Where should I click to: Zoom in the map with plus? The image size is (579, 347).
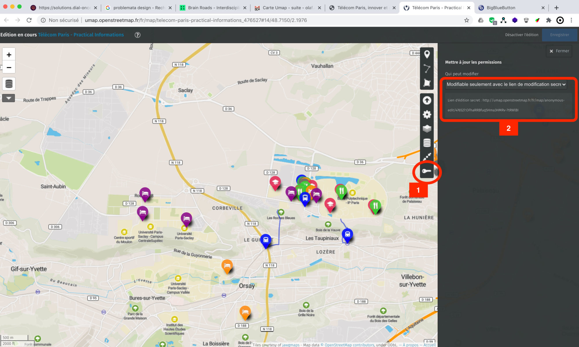[9, 55]
